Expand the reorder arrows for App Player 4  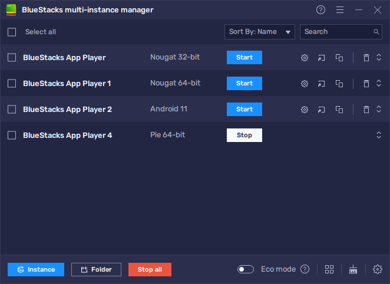(x=379, y=136)
